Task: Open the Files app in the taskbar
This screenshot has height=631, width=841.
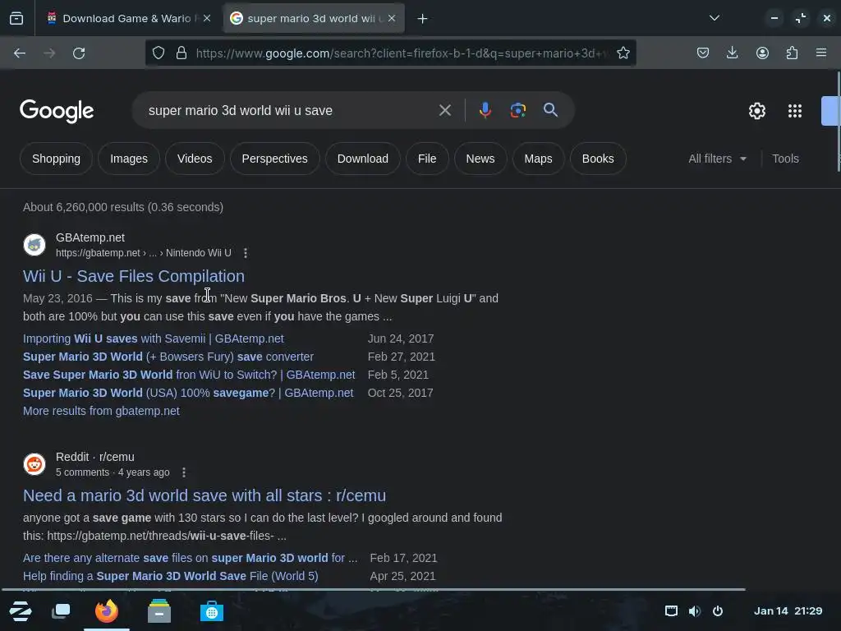Action: (159, 611)
